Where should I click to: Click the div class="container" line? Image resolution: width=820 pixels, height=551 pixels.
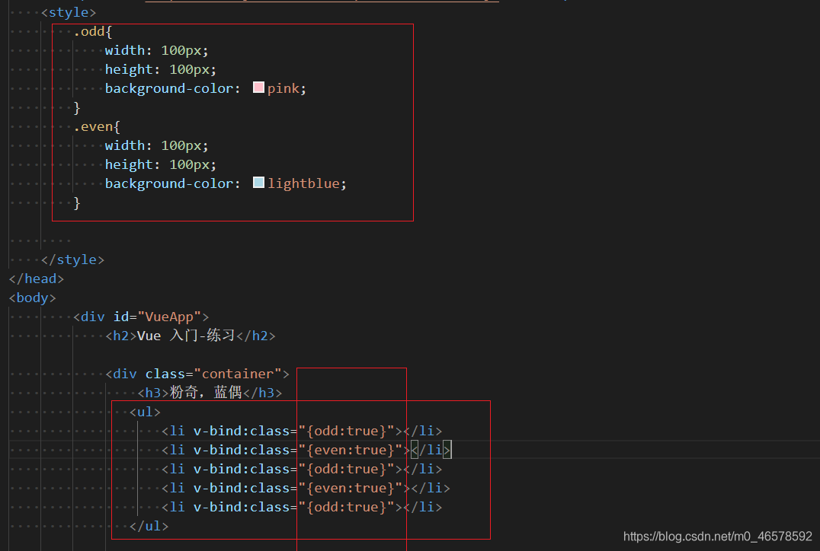pos(197,374)
